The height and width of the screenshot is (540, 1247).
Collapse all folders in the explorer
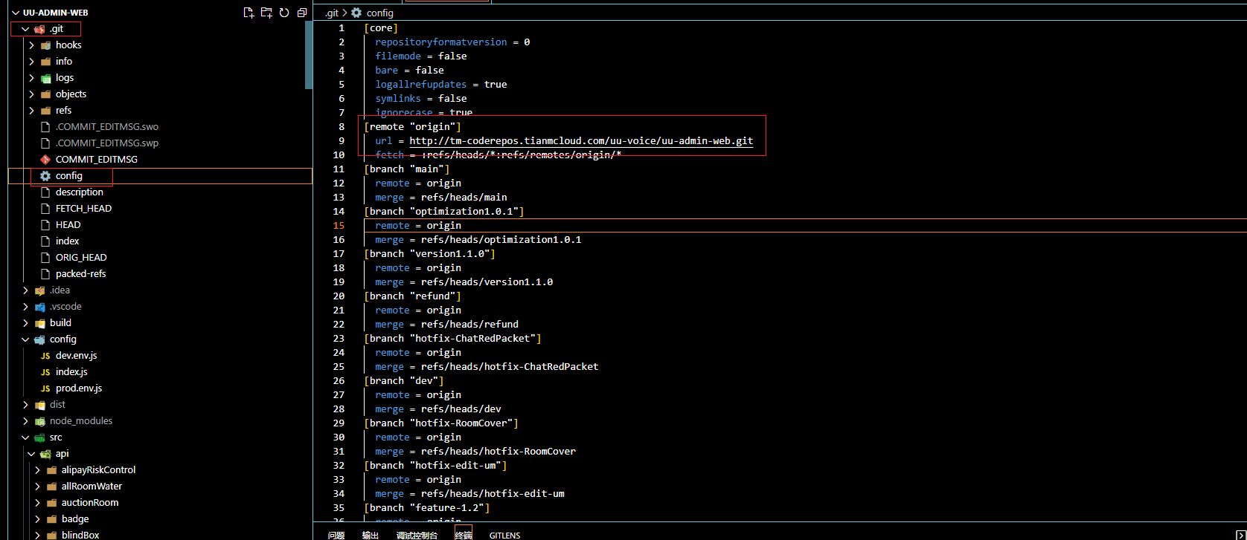[x=302, y=13]
